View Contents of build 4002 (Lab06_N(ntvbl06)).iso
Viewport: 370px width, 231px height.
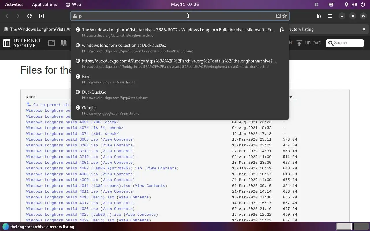click(x=162, y=168)
